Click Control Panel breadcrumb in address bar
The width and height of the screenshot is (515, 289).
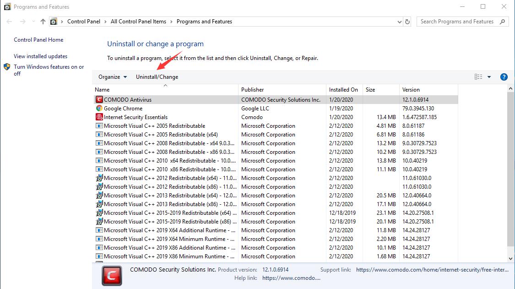pyautogui.click(x=84, y=22)
